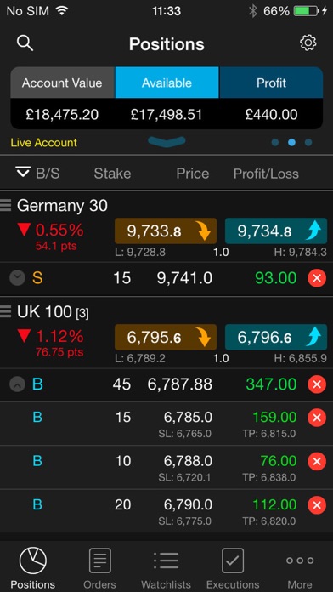
Task: Open the search magnifier icon
Action: [25, 43]
